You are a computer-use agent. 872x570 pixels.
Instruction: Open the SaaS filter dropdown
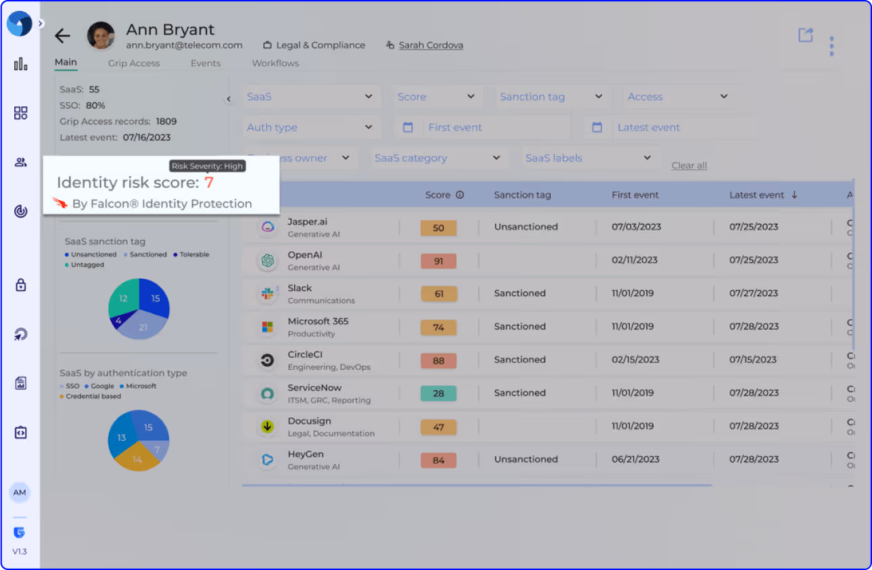pyautogui.click(x=311, y=97)
